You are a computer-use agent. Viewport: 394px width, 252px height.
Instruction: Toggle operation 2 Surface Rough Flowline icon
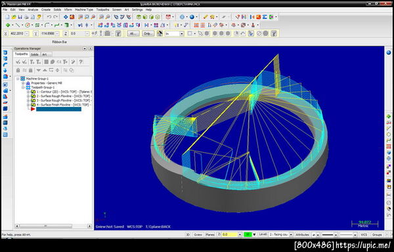[33, 96]
